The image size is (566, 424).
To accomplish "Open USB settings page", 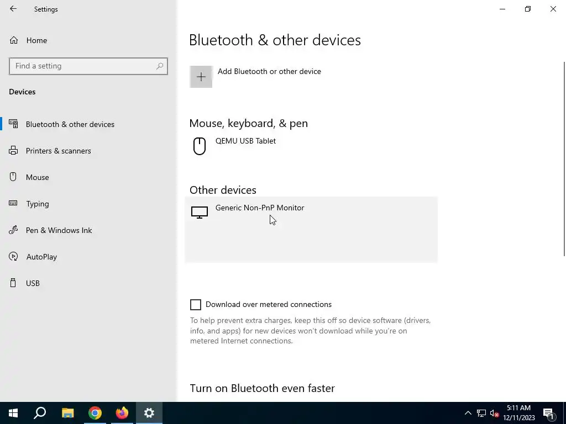I will click(88, 283).
